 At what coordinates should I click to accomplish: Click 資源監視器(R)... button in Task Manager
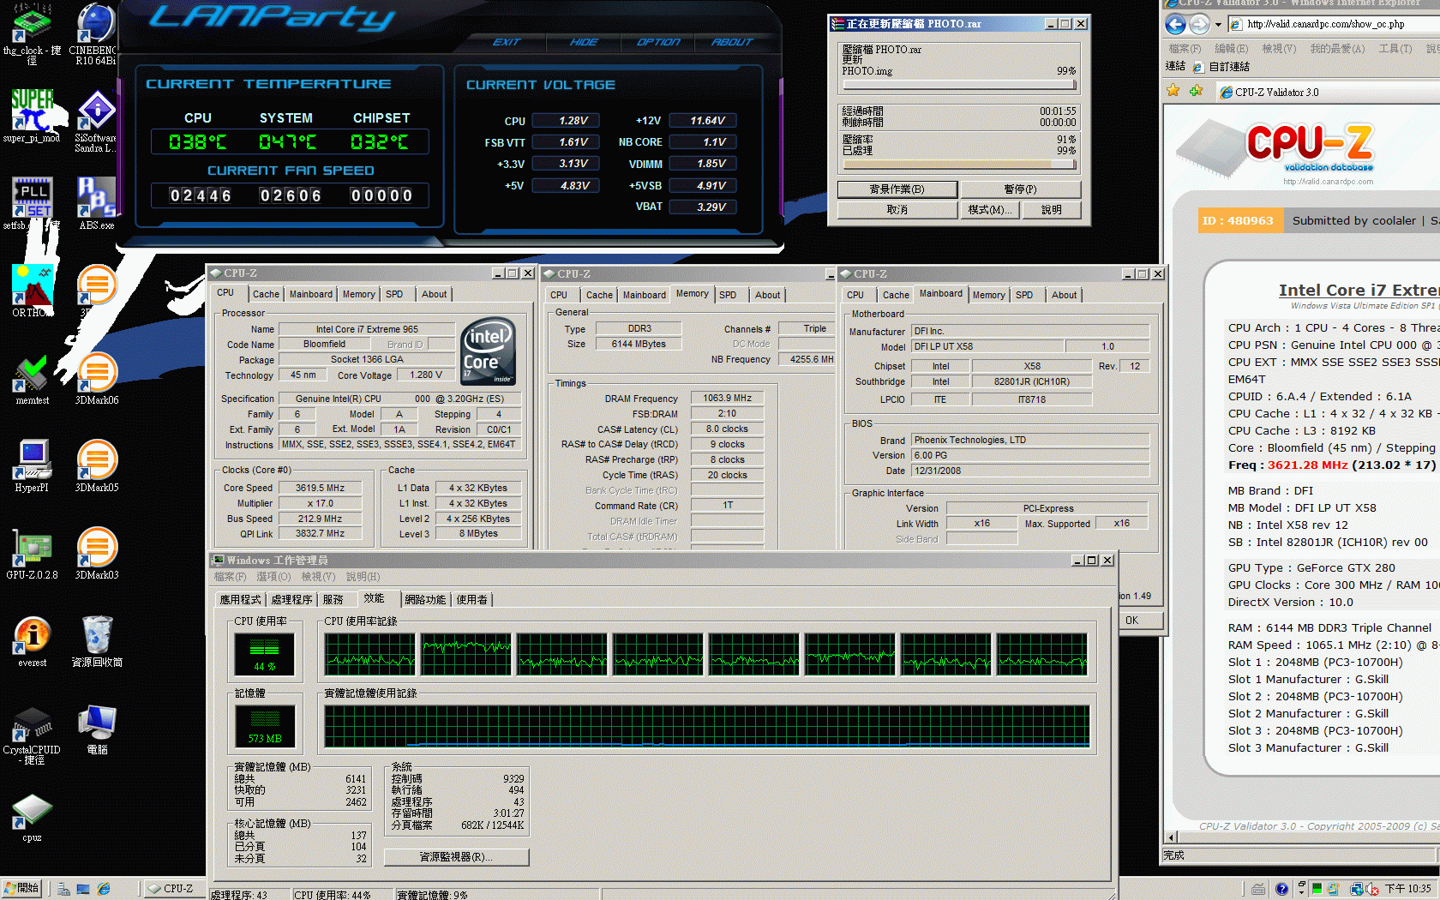[x=456, y=857]
